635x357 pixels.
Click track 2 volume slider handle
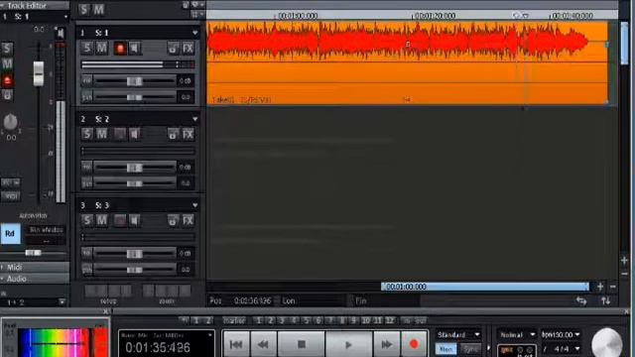coord(135,168)
